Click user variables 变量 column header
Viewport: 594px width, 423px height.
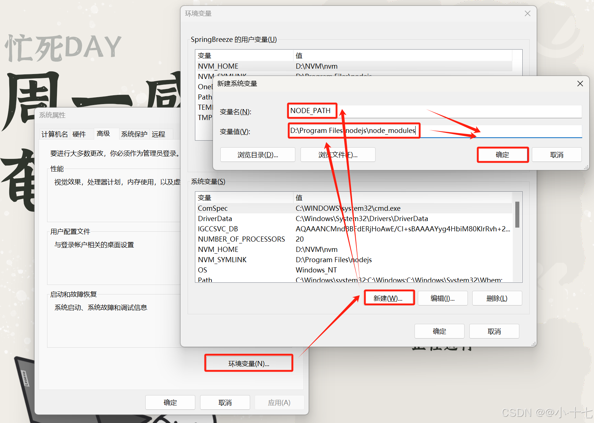244,55
